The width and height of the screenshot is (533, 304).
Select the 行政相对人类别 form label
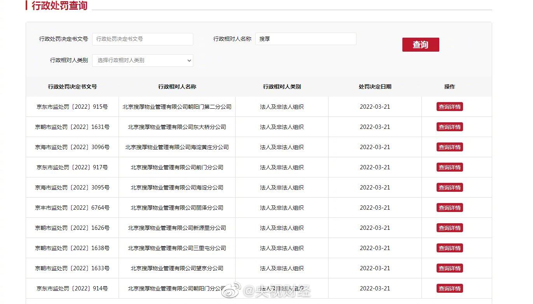69,60
